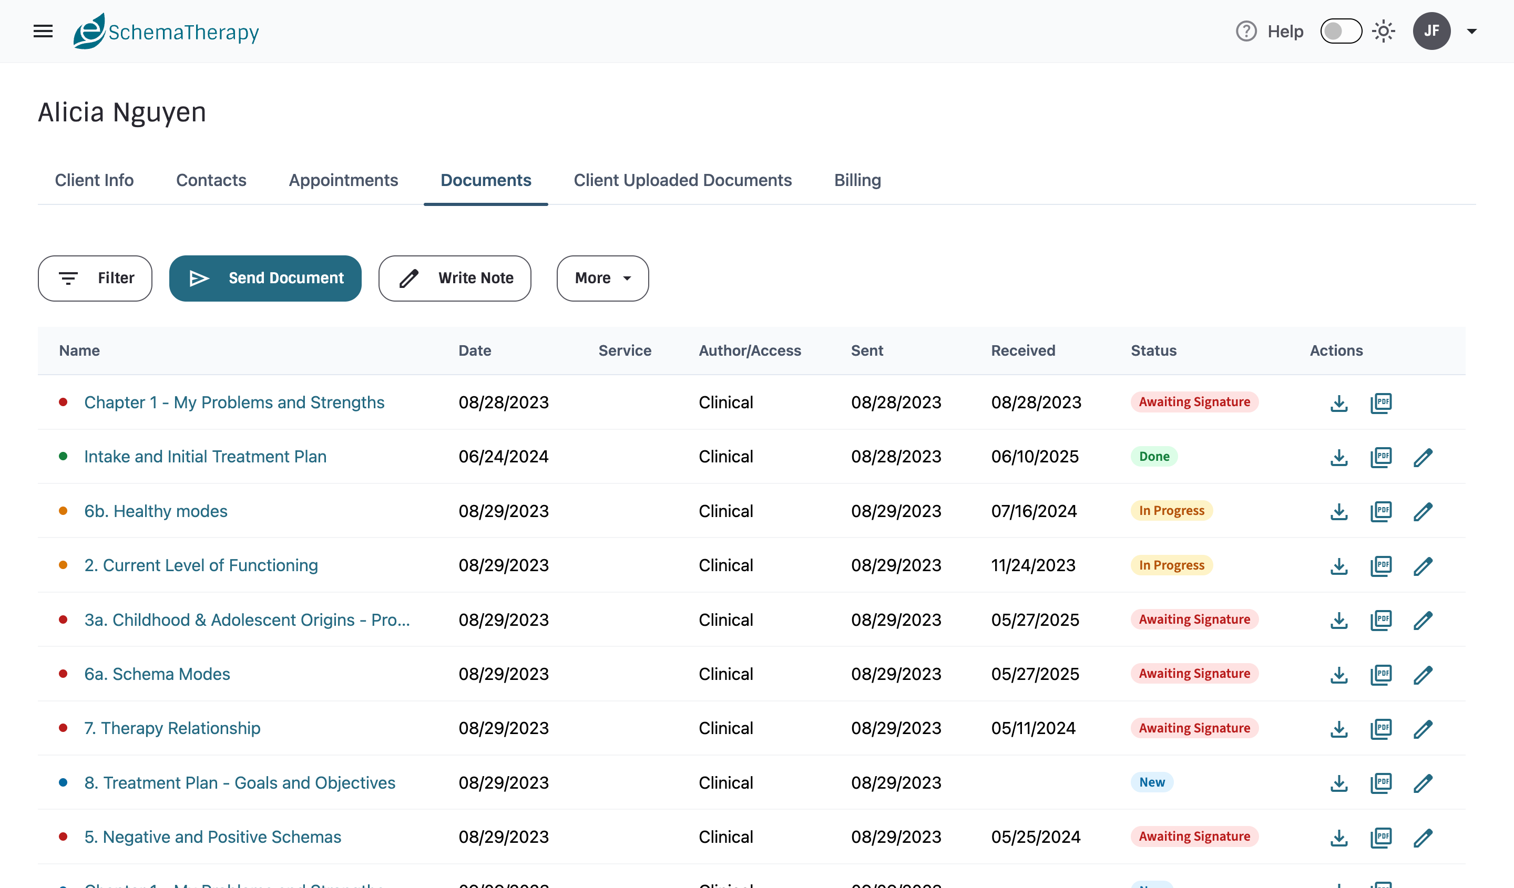The width and height of the screenshot is (1514, 888).
Task: Open PDF of 6b. Healthy modes
Action: [1380, 512]
